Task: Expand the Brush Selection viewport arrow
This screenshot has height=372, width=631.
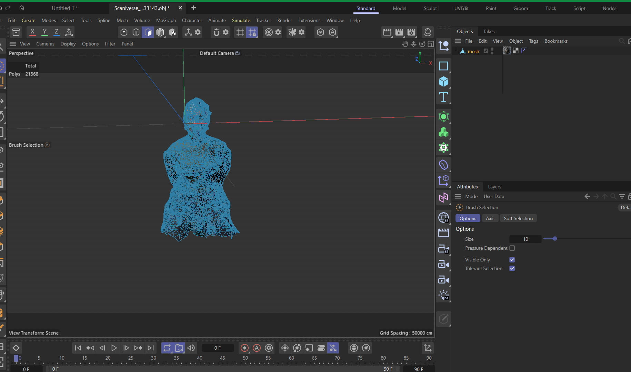Action: point(47,145)
